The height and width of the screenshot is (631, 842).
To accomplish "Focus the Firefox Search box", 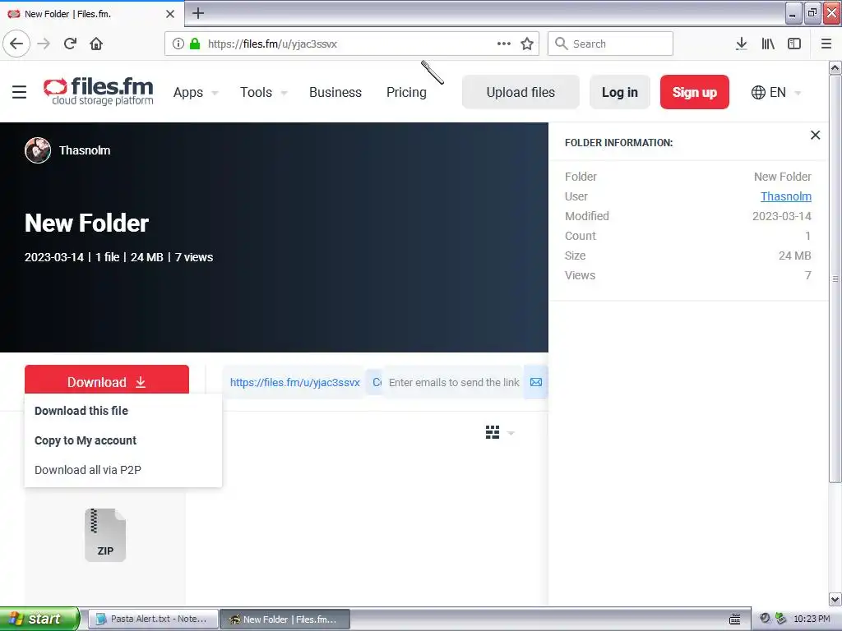I will 610,44.
